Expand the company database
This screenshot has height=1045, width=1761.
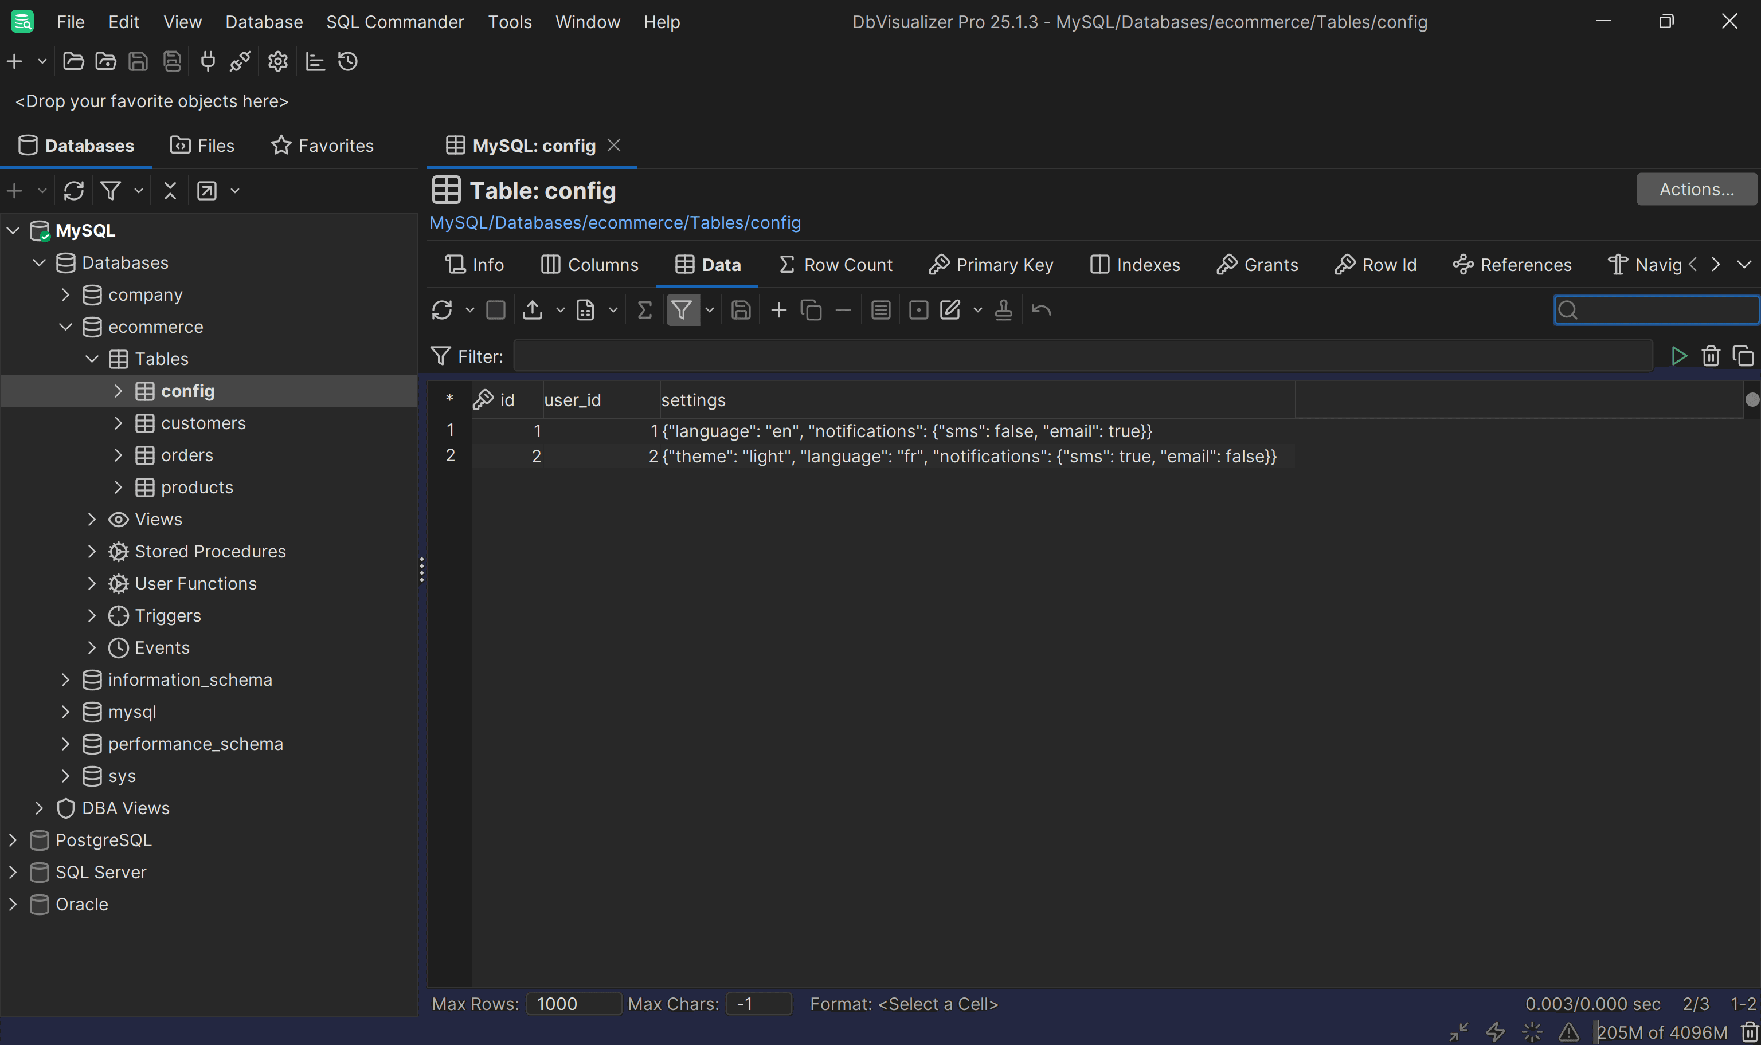(65, 294)
